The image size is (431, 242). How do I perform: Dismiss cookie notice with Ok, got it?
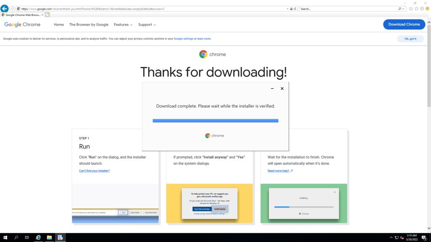click(x=410, y=39)
